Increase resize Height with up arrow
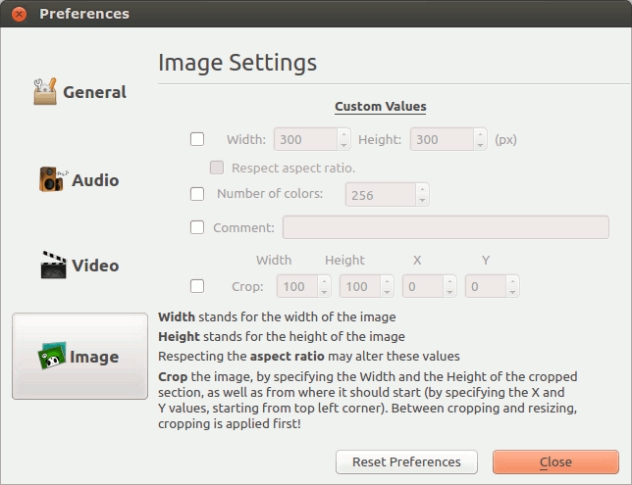632x485 pixels. point(480,134)
